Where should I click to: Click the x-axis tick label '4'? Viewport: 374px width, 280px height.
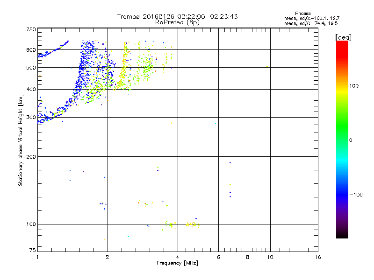coord(178,257)
